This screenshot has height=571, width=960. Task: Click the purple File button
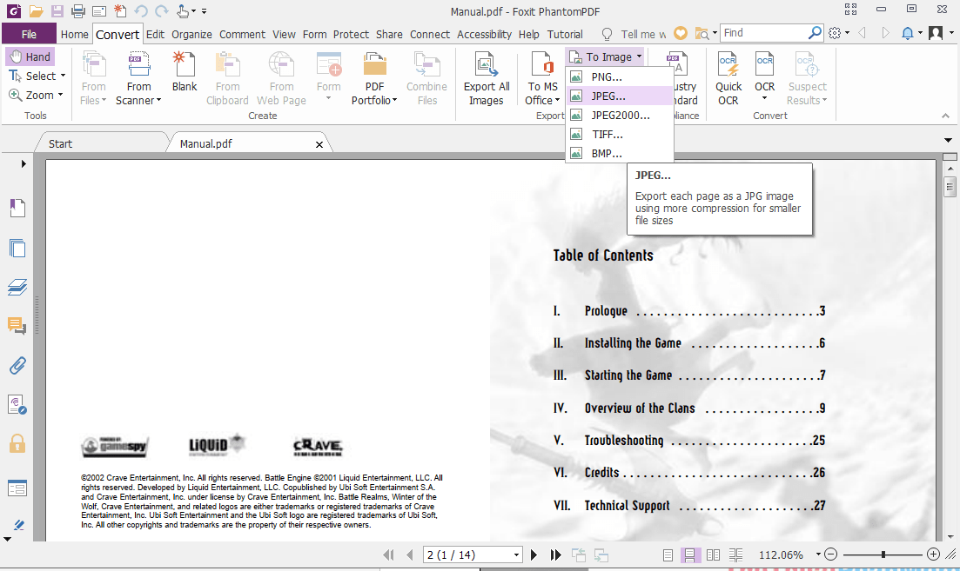[x=29, y=34]
